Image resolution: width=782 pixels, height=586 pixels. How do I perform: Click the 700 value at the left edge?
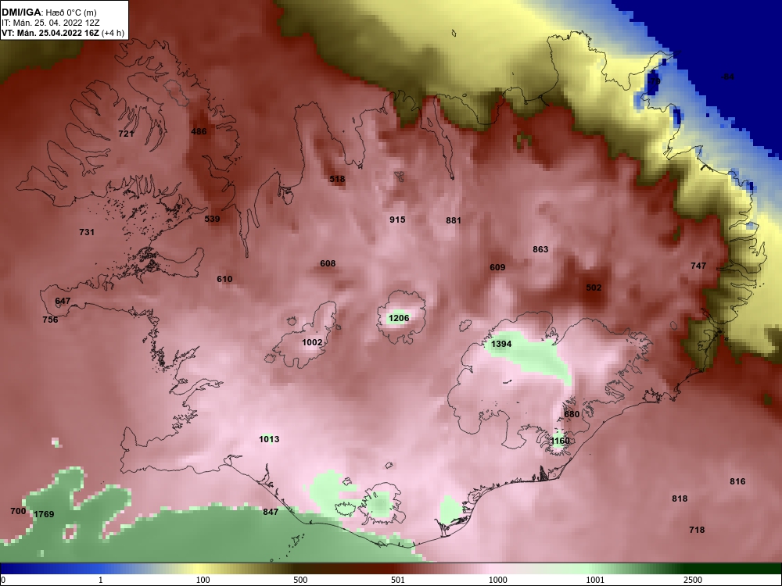coord(18,511)
